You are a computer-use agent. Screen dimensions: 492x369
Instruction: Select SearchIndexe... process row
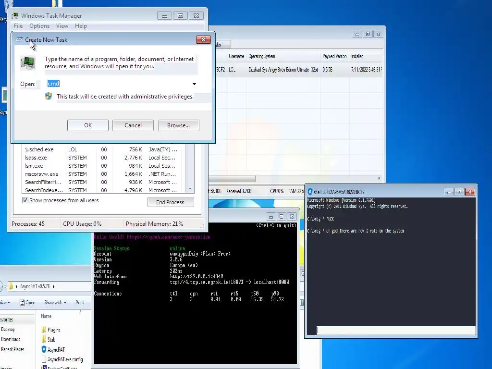[x=104, y=190]
